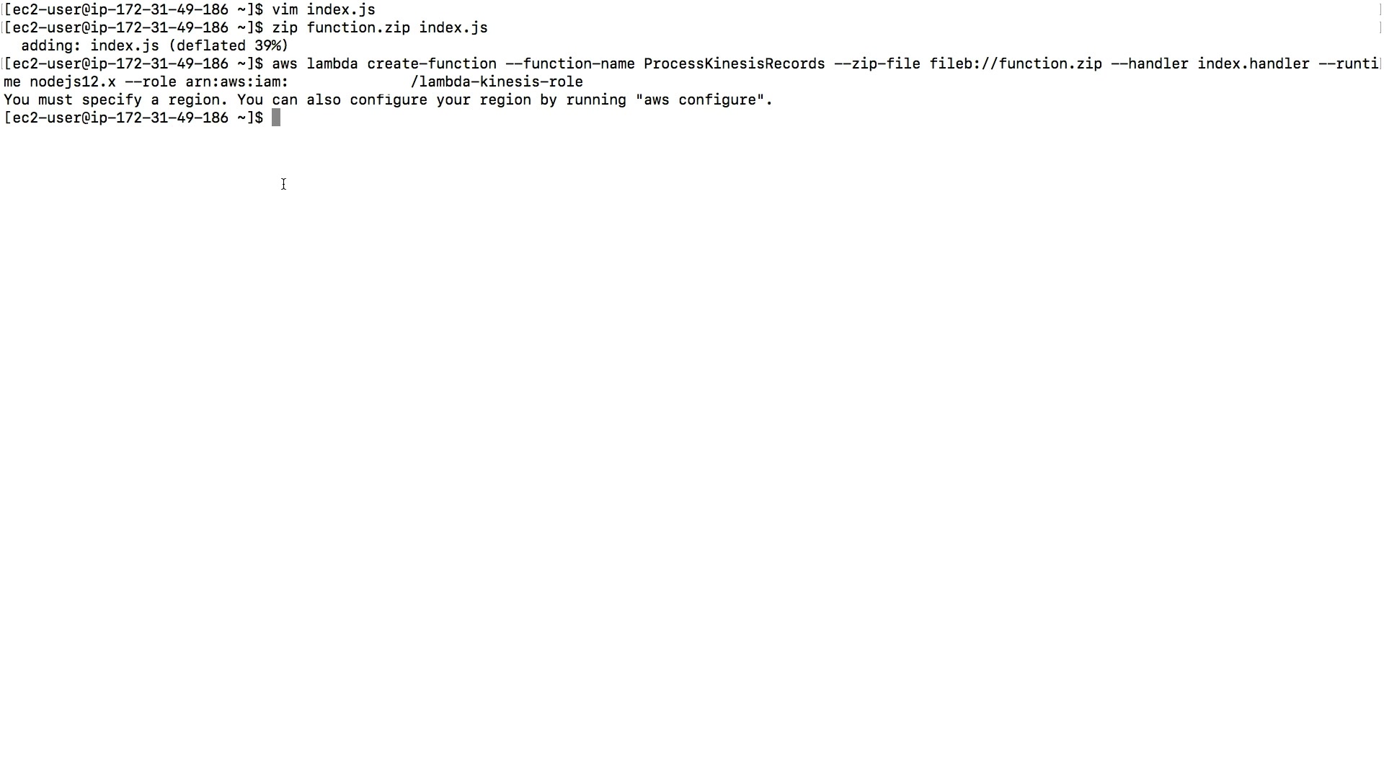The height and width of the screenshot is (779, 1384).
Task: Click the "nodejs12.x" runtime value
Action: point(73,82)
